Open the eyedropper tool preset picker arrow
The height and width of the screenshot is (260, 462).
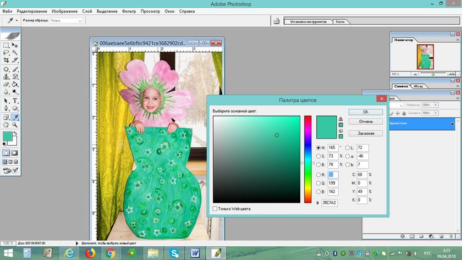pos(17,20)
